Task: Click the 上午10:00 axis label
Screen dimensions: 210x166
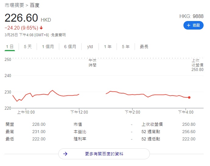Action: 26,112
